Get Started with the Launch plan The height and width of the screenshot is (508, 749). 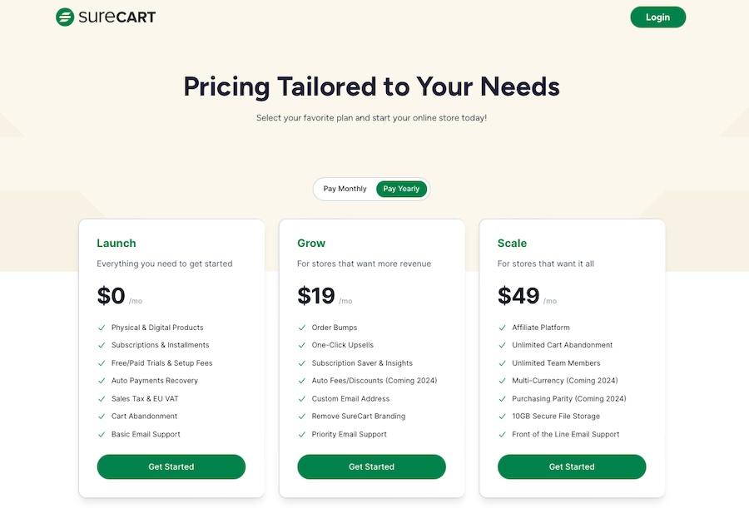(171, 466)
